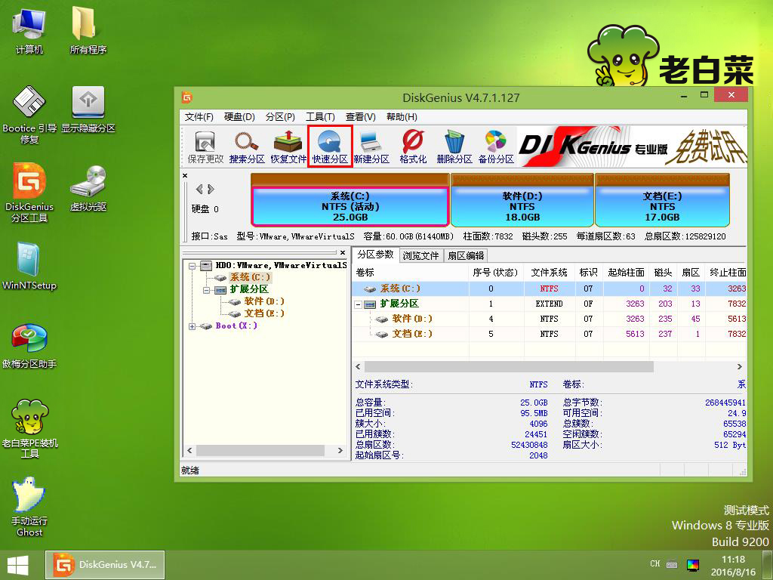
Task: Click the 卷标 column header
Action: [411, 272]
